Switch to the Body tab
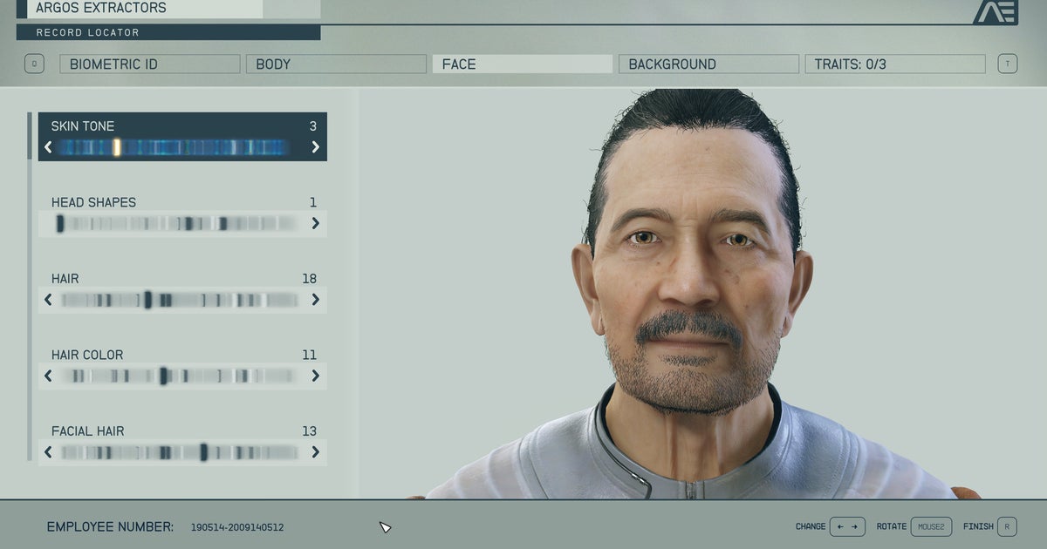Viewport: 1047px width, 549px height. point(336,64)
